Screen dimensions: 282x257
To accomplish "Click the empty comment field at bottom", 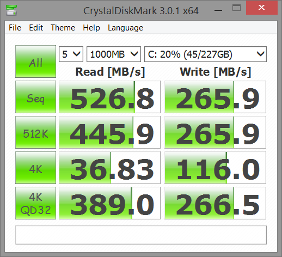I will (x=141, y=235).
